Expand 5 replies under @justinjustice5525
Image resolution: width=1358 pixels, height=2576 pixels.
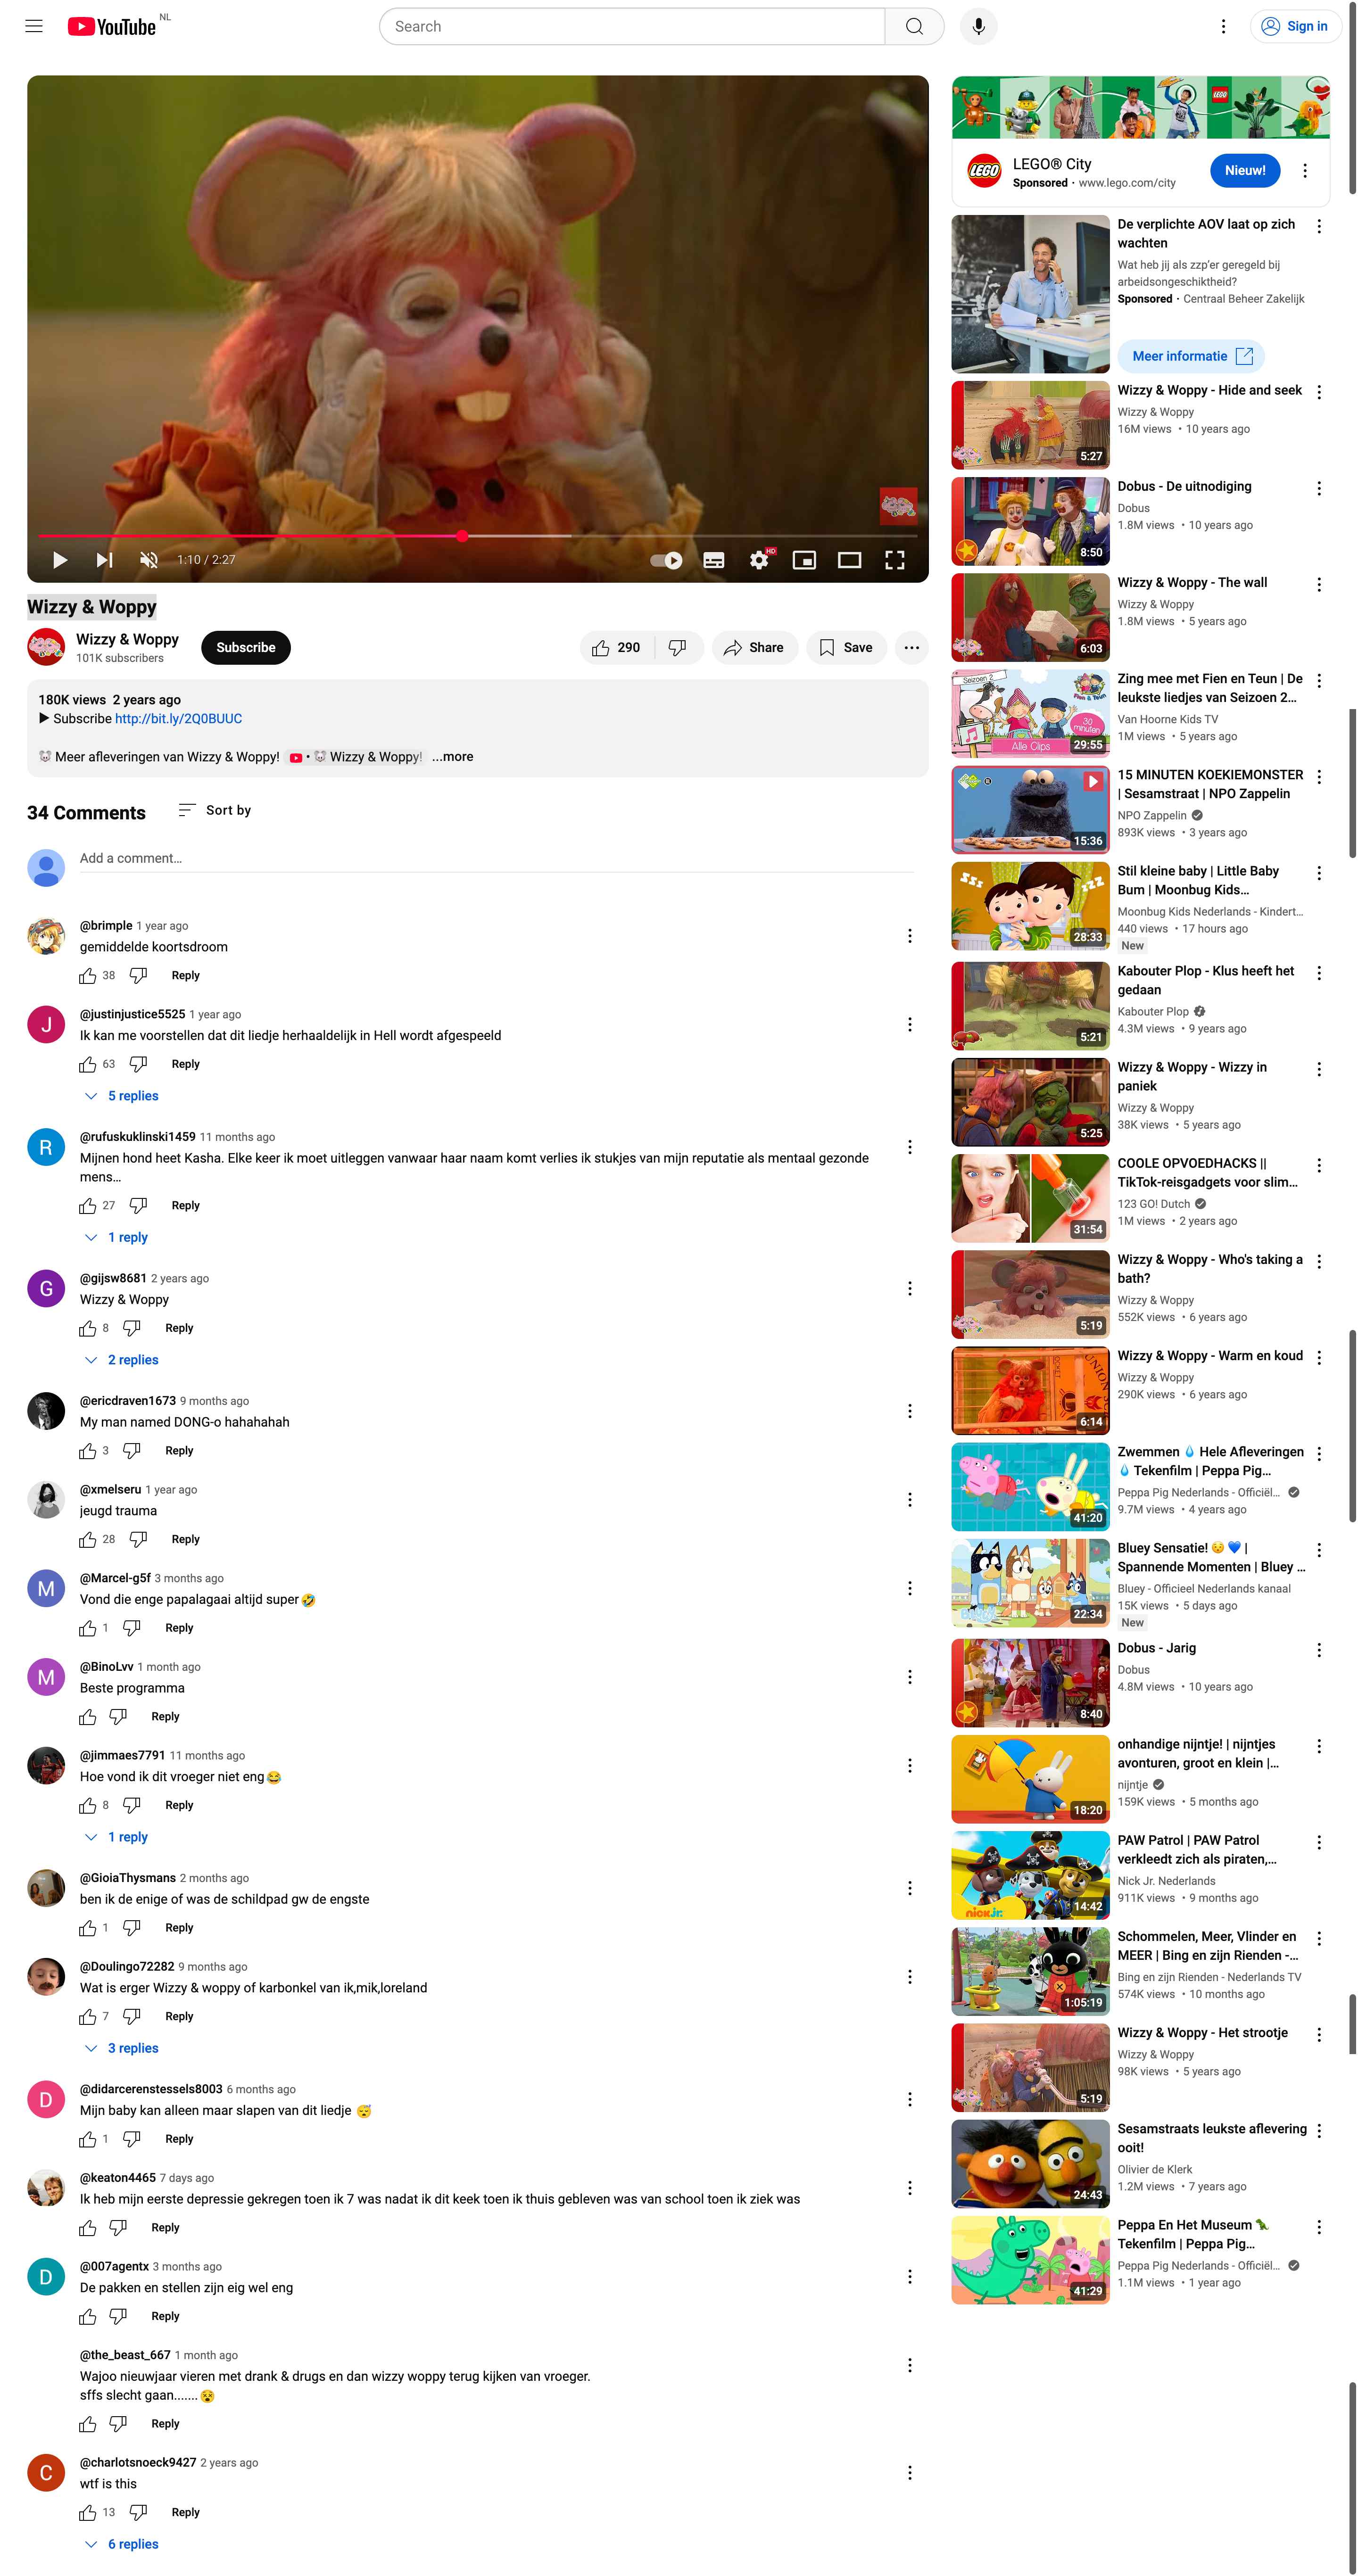coord(122,1096)
